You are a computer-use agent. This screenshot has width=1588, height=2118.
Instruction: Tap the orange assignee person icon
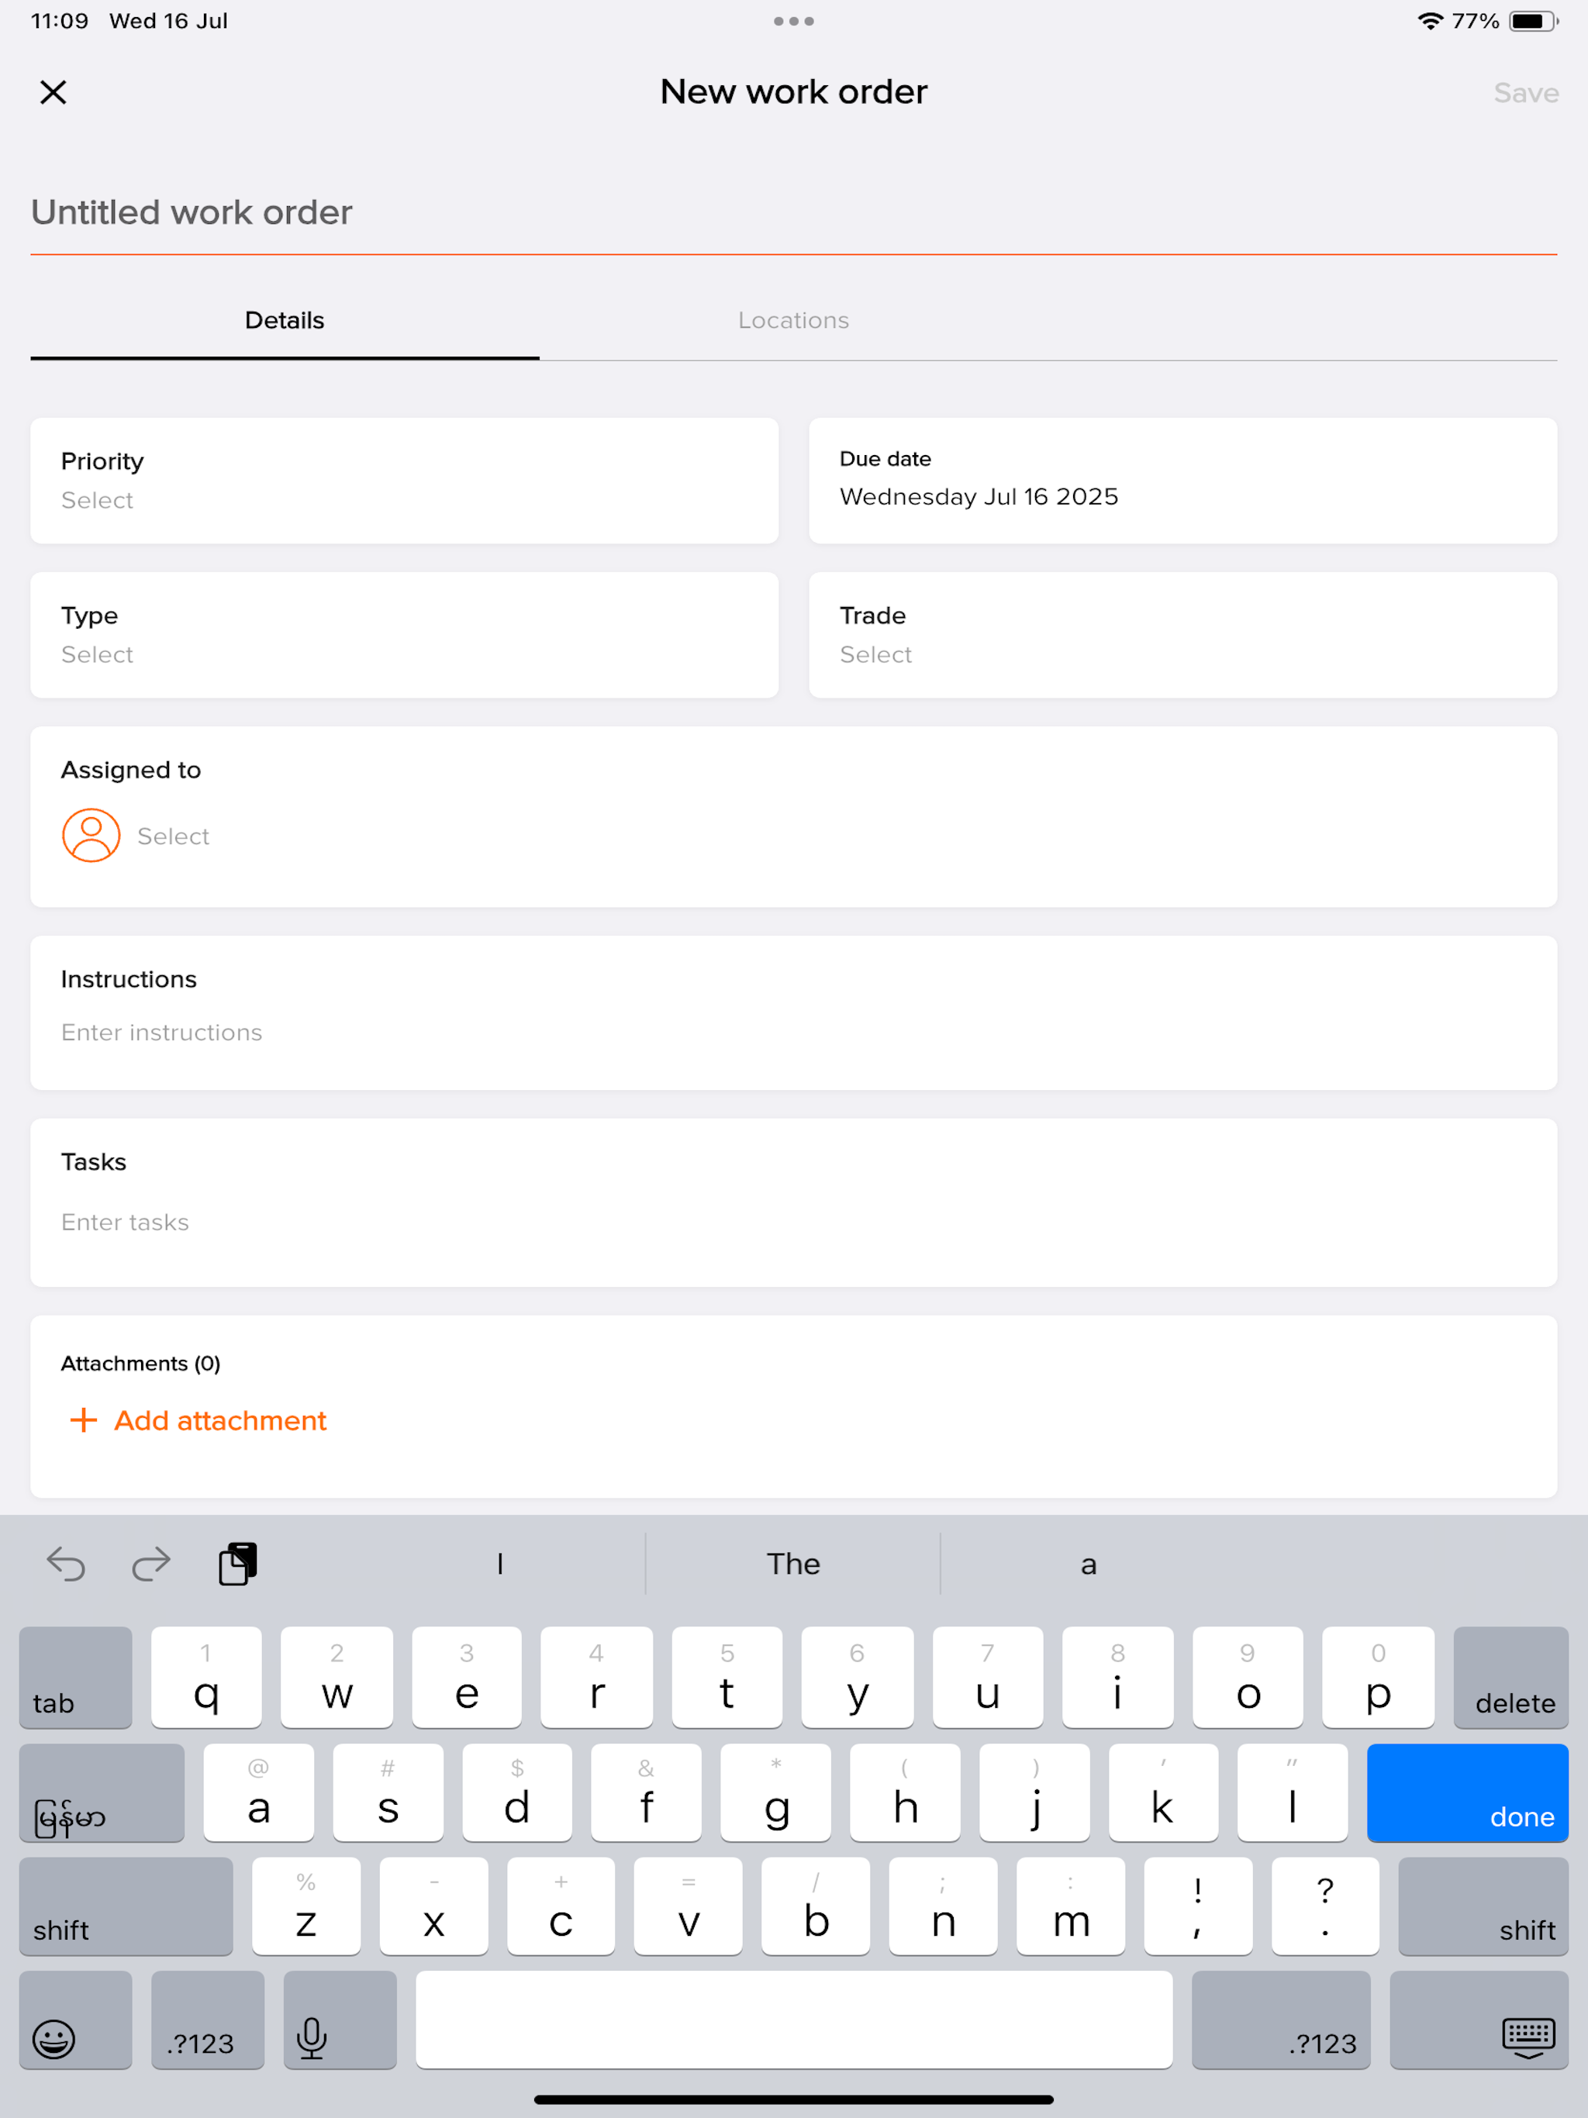[91, 836]
